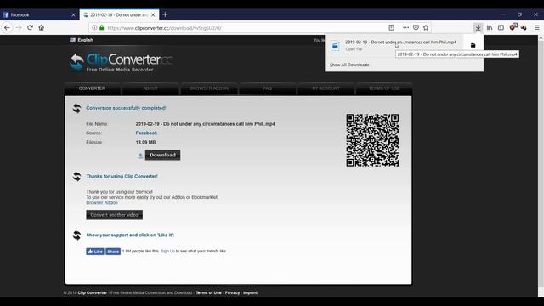Viewport: 544px width, 306px height.
Task: Bookmark this page with star icon
Action: click(x=426, y=27)
